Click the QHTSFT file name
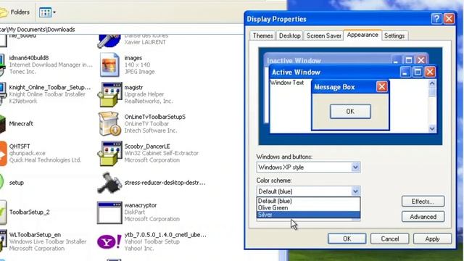Image resolution: width=464 pixels, height=261 pixels. coord(20,146)
